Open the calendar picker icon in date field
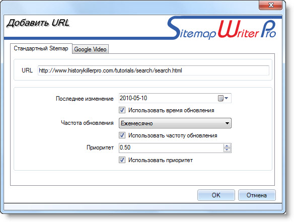 pyautogui.click(x=220, y=98)
